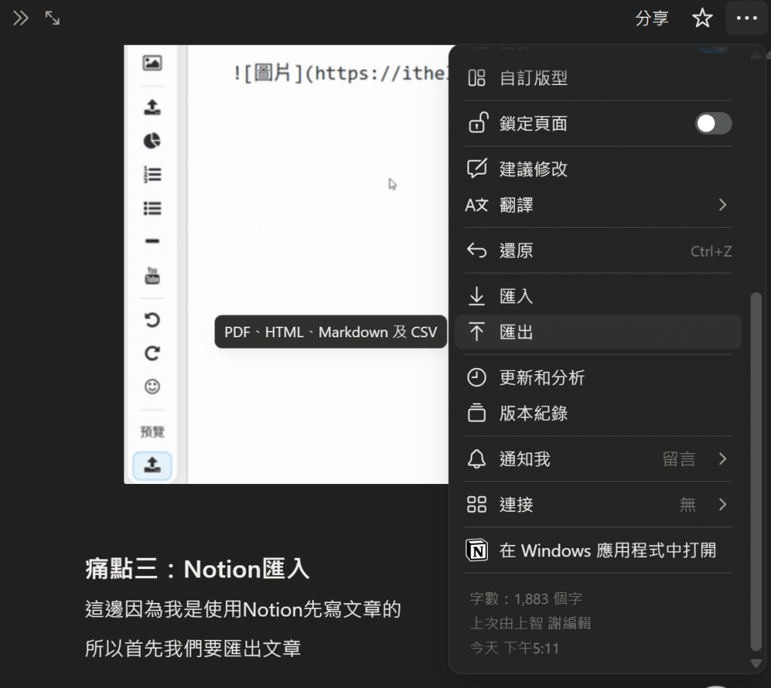Image resolution: width=771 pixels, height=688 pixels.
Task: Add page to favorites with star icon
Action: point(702,18)
